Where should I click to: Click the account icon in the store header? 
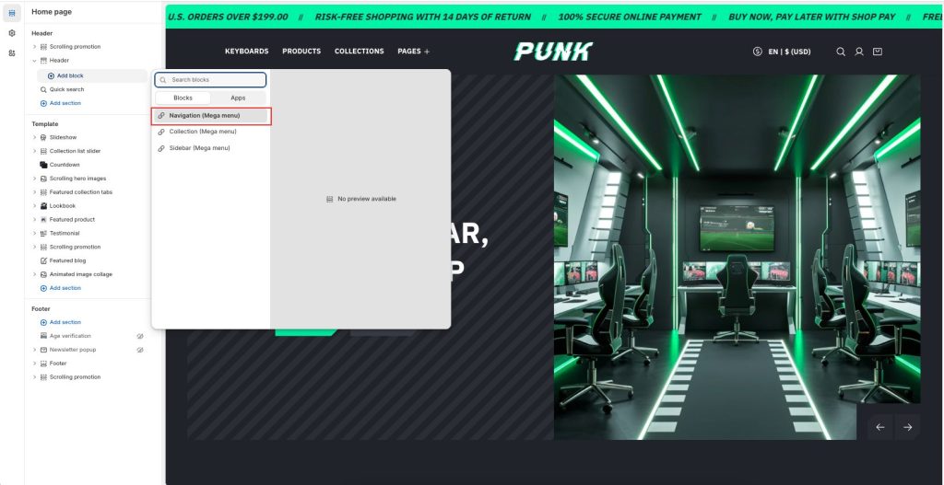(859, 52)
